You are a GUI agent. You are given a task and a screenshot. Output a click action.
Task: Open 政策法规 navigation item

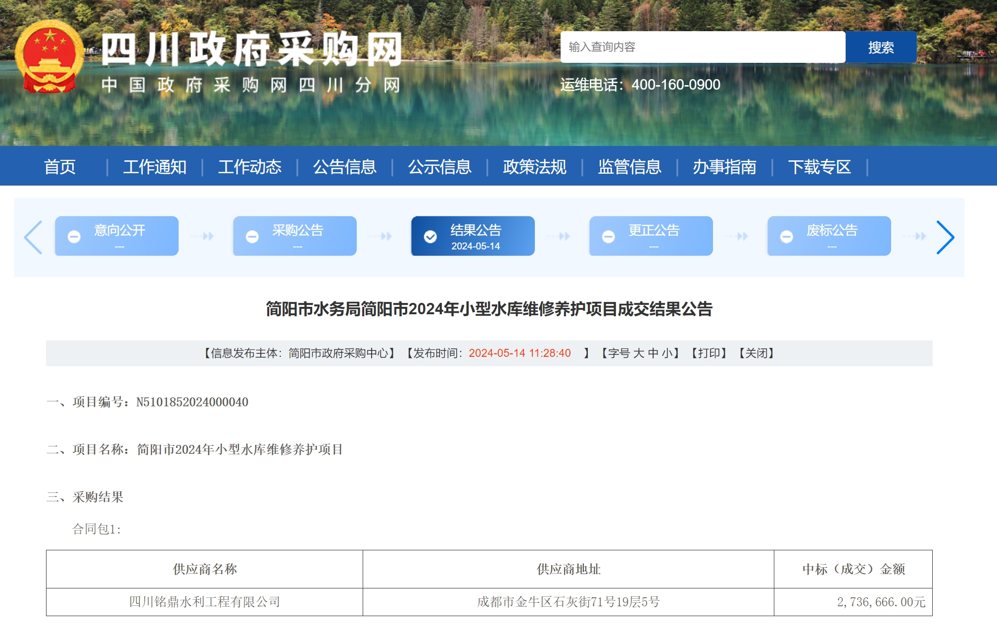[534, 167]
